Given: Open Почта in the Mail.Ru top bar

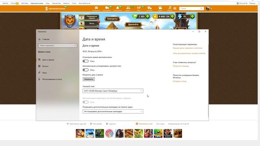Looking at the screenshot, I should coord(13,3).
